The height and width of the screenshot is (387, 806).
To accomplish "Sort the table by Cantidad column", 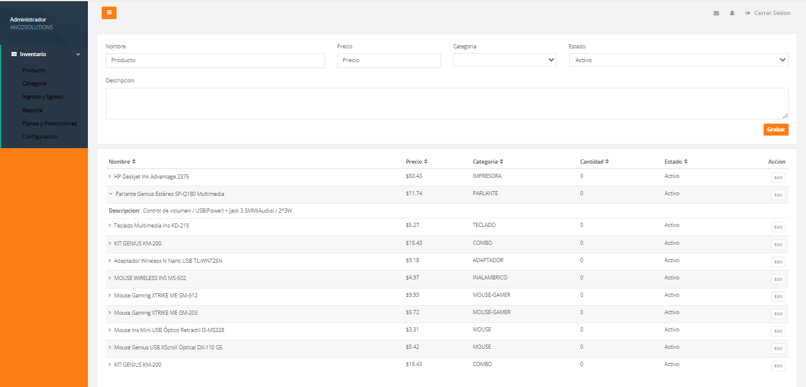I will (594, 162).
